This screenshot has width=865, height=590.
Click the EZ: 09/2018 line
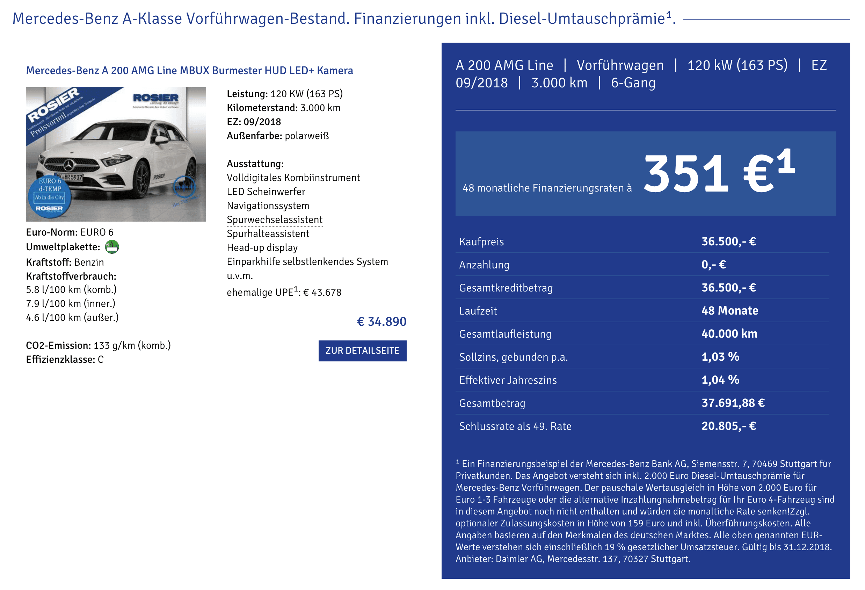point(254,122)
